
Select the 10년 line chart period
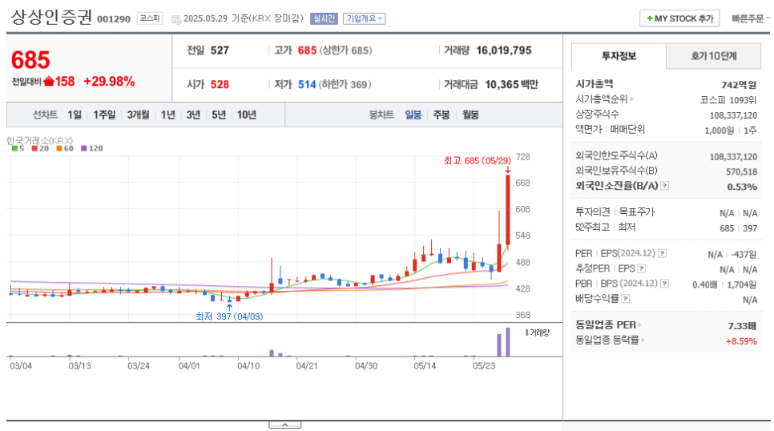(x=246, y=115)
